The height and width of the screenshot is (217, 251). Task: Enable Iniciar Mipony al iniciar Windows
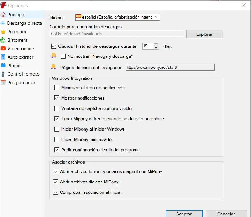coord(57,129)
